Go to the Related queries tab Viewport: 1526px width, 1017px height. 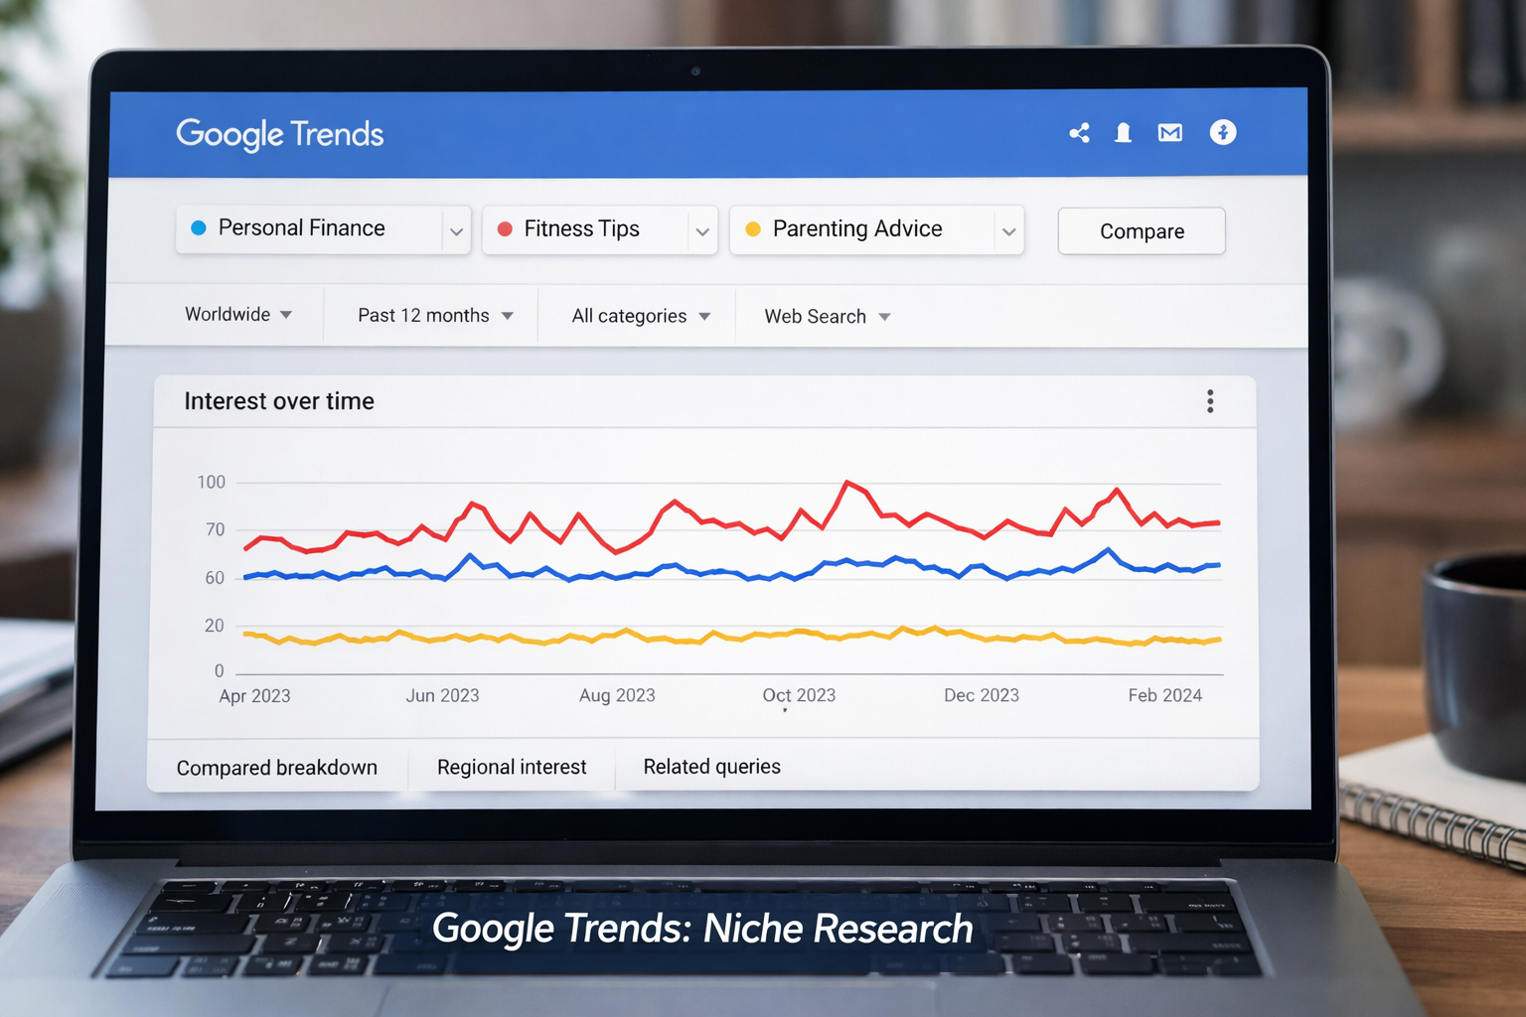pyautogui.click(x=711, y=767)
